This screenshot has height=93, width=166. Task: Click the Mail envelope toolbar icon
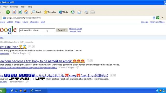[79, 12]
